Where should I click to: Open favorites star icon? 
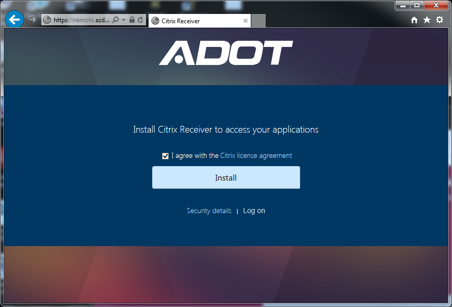click(427, 20)
